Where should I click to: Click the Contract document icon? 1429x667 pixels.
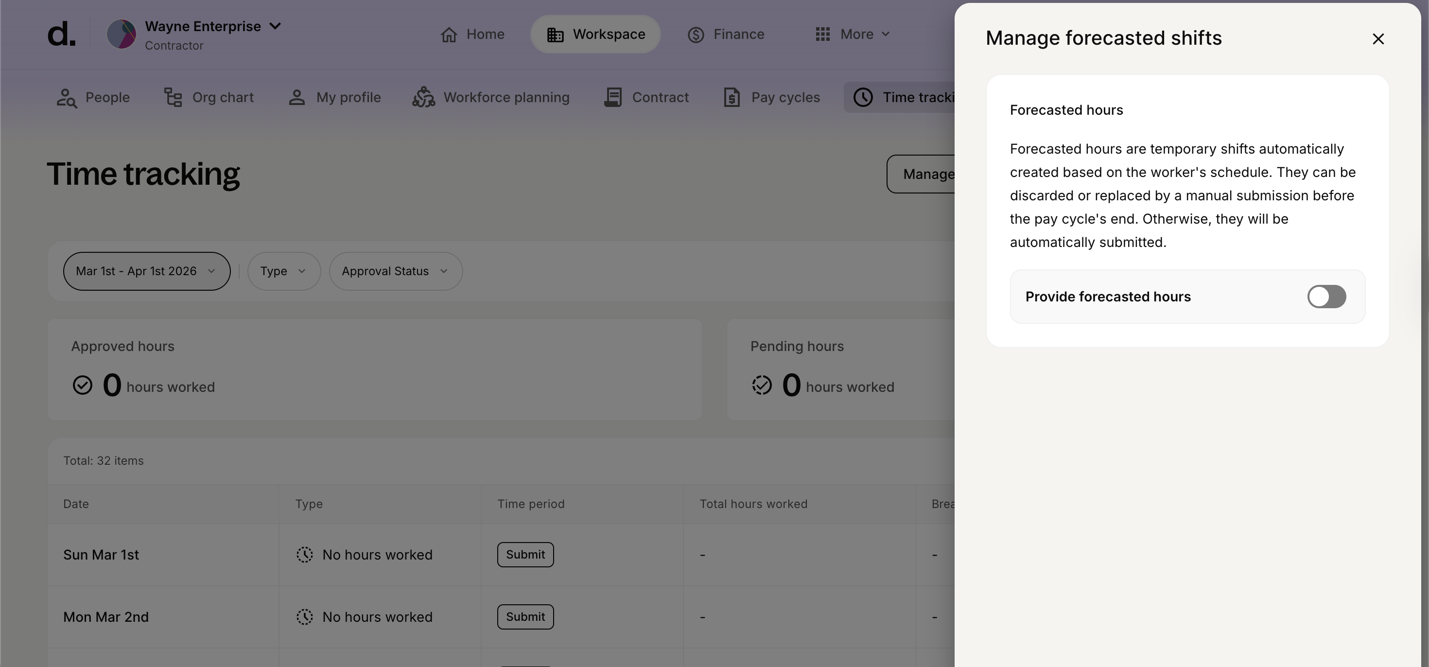[x=613, y=98]
